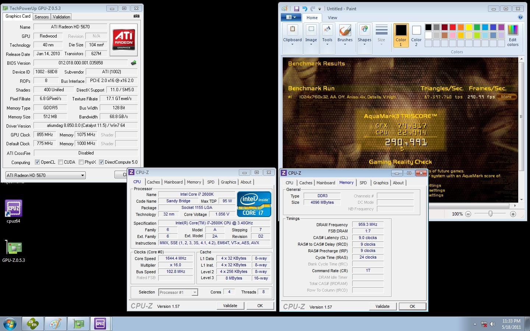The image size is (530, 331).
Task: Click the clock showing 11:33 PM
Action: point(511,321)
